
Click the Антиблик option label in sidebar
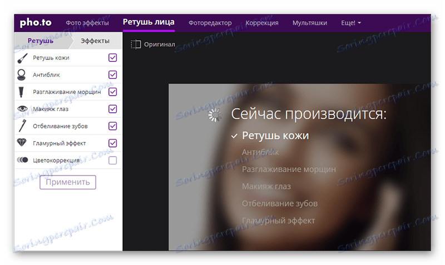tap(46, 75)
